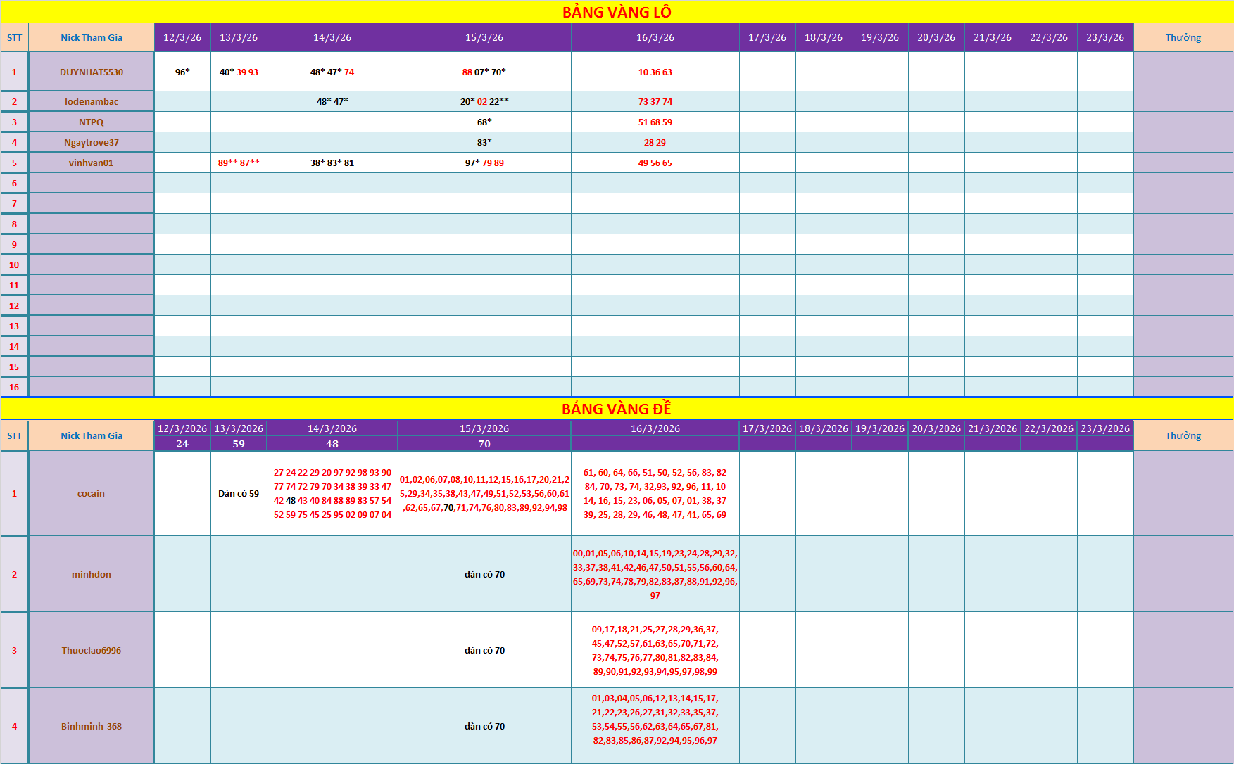This screenshot has width=1234, height=764.
Task: Select the Thuoclao6996 nickname cell
Action: tap(92, 650)
